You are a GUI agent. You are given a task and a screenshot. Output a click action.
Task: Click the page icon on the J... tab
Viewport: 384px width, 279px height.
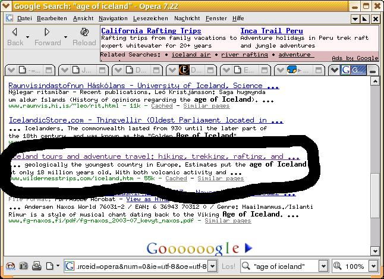76,70
